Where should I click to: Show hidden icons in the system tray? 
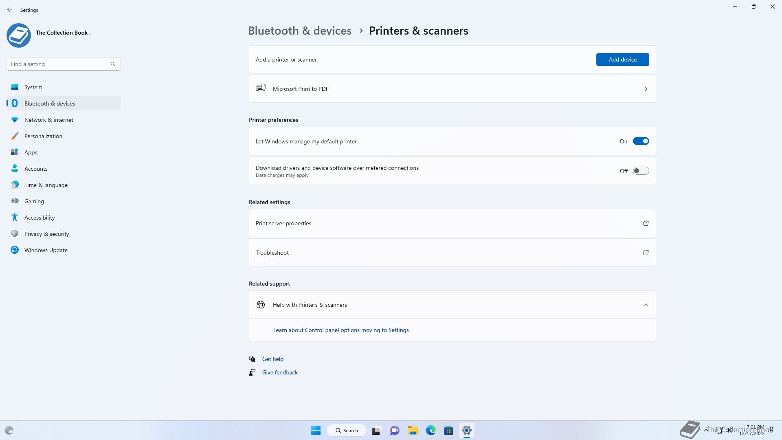[x=706, y=430]
